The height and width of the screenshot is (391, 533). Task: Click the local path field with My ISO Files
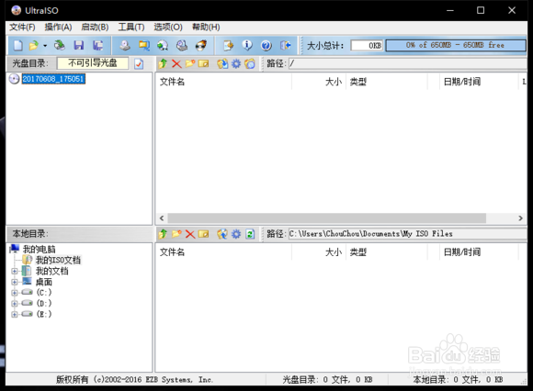click(x=408, y=234)
